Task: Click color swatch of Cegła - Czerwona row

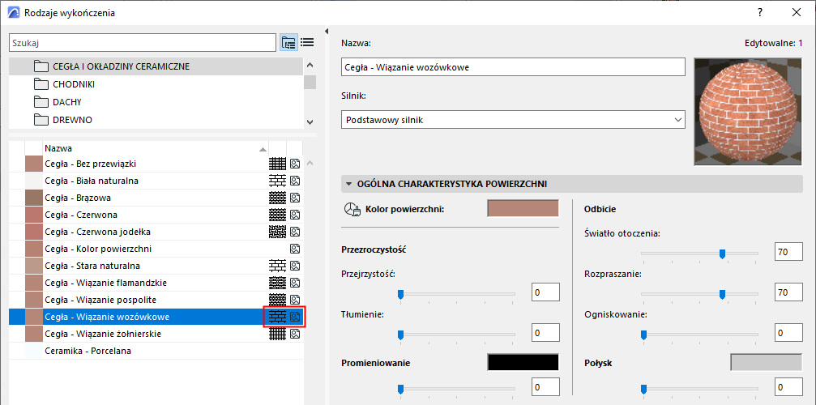Action: pos(32,215)
